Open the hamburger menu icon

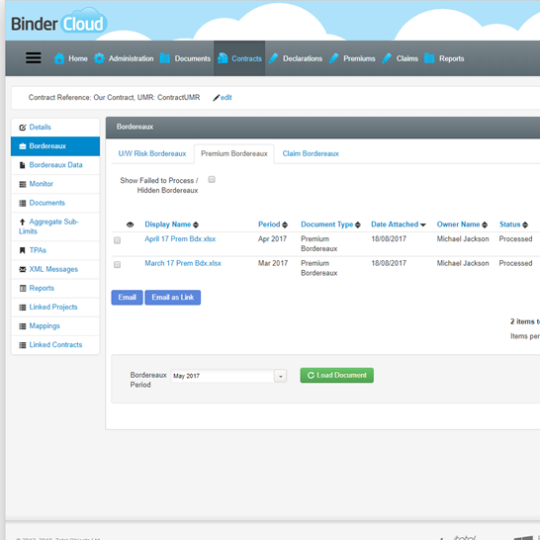coord(34,57)
